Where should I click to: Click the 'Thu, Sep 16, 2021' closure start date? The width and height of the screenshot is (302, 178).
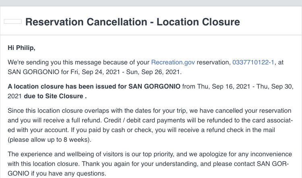pyautogui.click(x=223, y=86)
